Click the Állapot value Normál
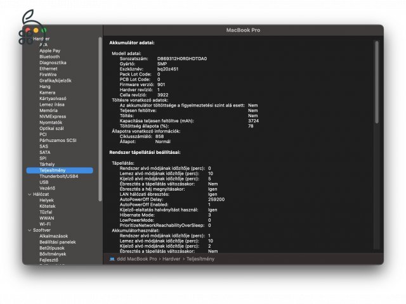The image size is (406, 304). [163, 141]
